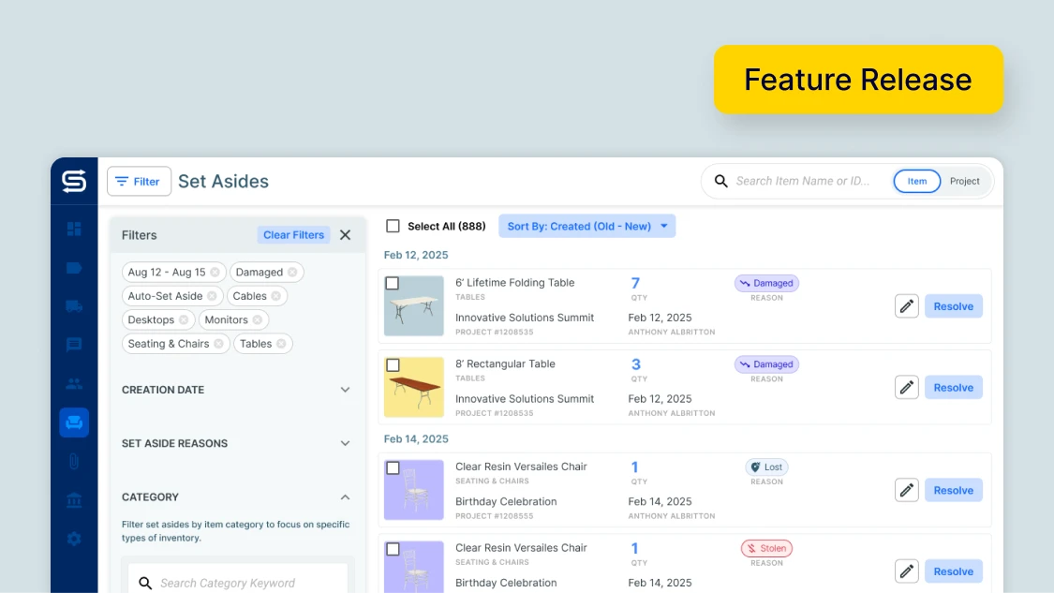Select the bank building icon in sidebar

(74, 499)
